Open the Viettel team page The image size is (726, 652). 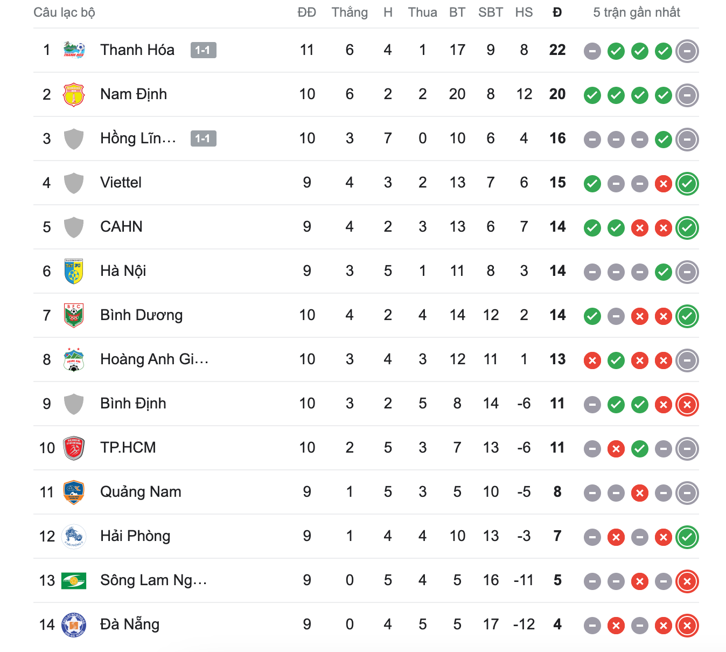[x=121, y=183]
